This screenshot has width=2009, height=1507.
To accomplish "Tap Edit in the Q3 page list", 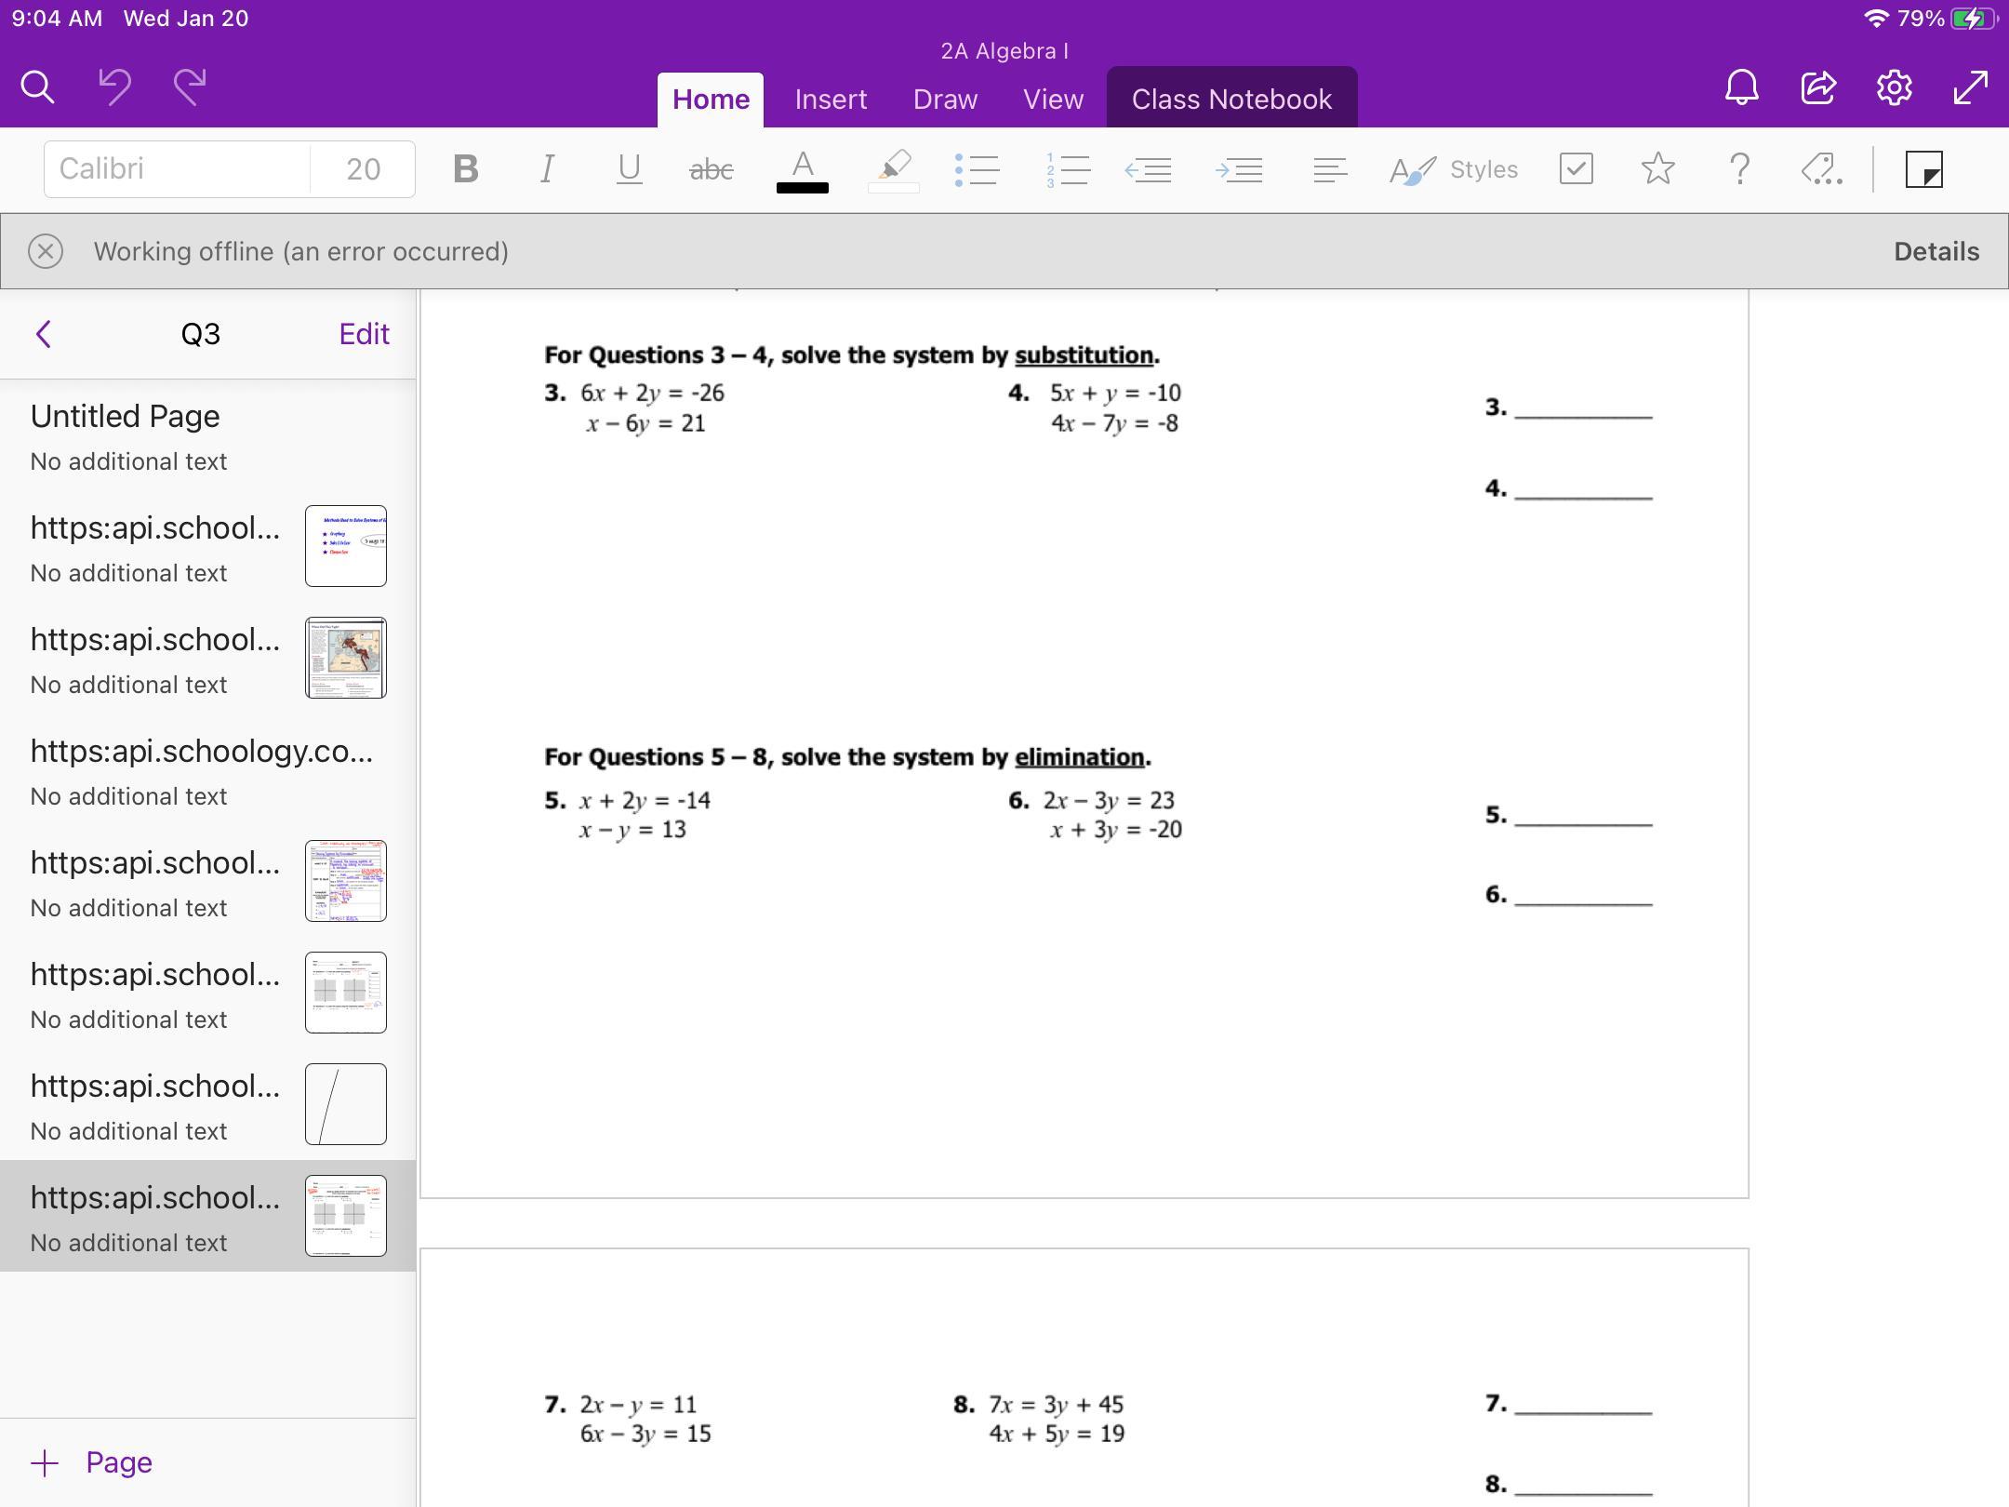I will click(x=364, y=334).
